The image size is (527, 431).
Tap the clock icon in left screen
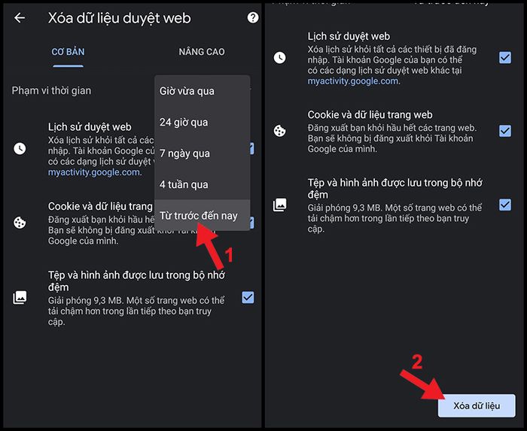[20, 148]
